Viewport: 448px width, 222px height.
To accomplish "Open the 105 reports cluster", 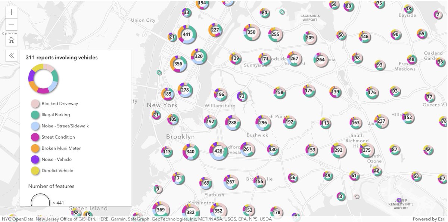I will click(x=173, y=120).
